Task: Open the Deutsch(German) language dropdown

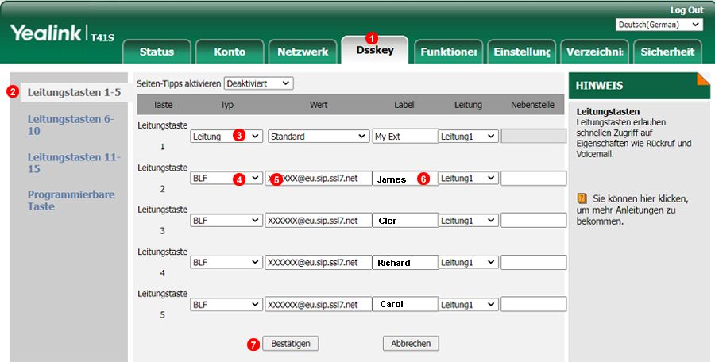Action: point(659,25)
